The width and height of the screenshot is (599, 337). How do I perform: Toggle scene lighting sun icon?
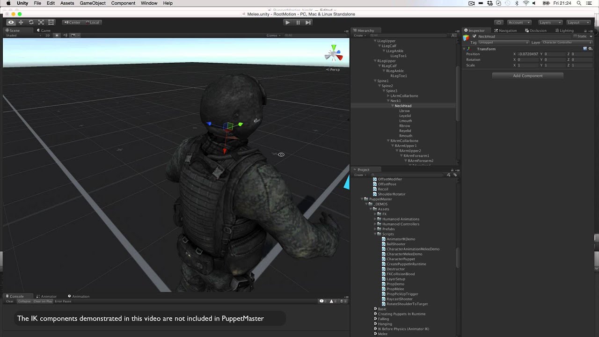click(57, 35)
